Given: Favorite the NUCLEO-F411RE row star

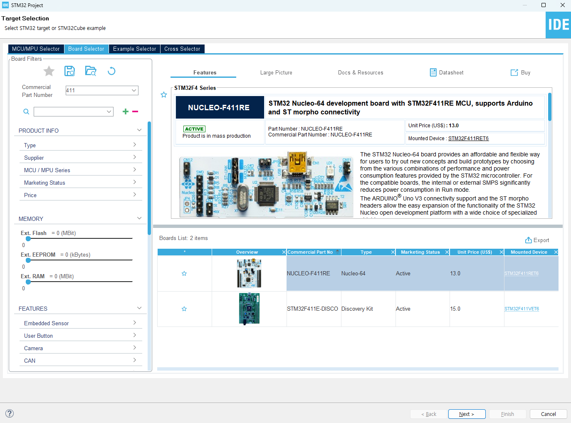Looking at the screenshot, I should (184, 273).
